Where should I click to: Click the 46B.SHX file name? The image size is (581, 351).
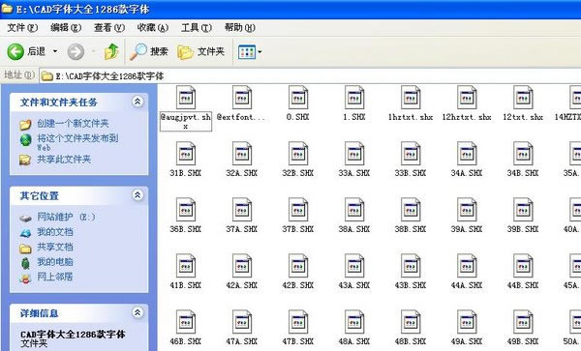[x=186, y=341]
